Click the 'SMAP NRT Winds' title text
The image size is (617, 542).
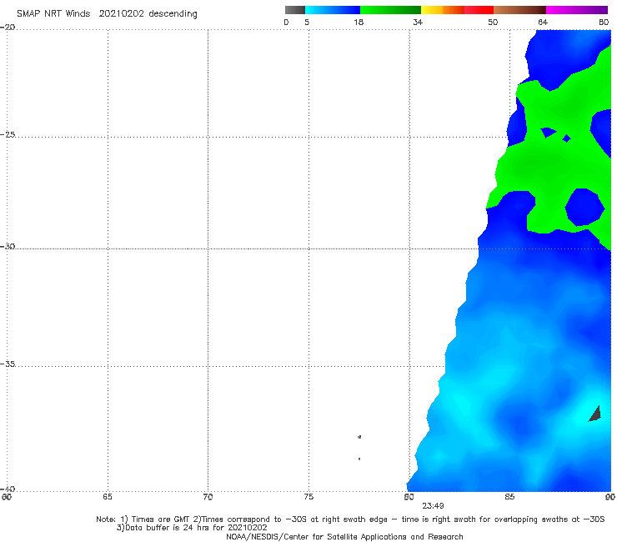click(x=53, y=13)
